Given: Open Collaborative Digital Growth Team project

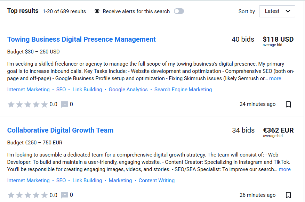Looking at the screenshot, I should (60, 130).
